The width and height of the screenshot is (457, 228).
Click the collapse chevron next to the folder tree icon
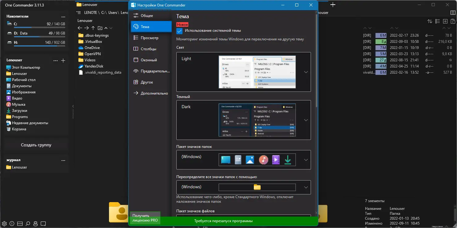pos(106,28)
